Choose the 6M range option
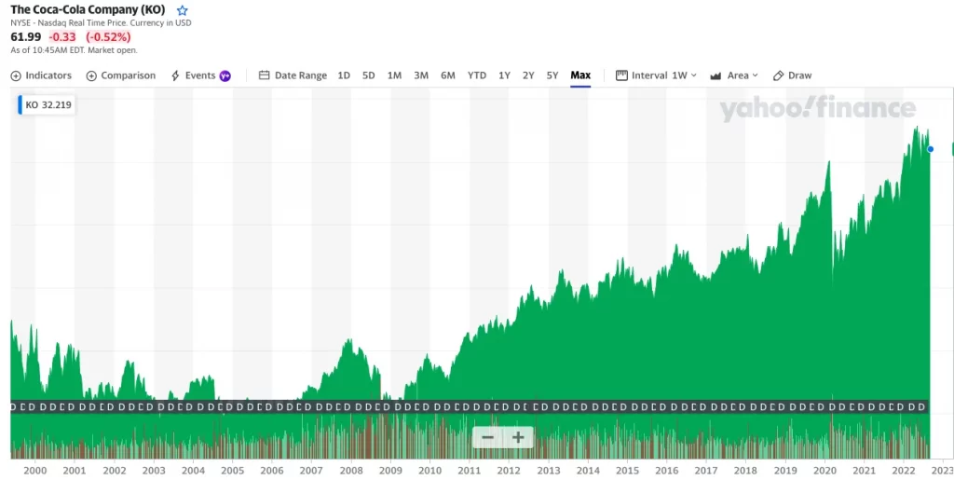This screenshot has width=954, height=480. tap(447, 75)
